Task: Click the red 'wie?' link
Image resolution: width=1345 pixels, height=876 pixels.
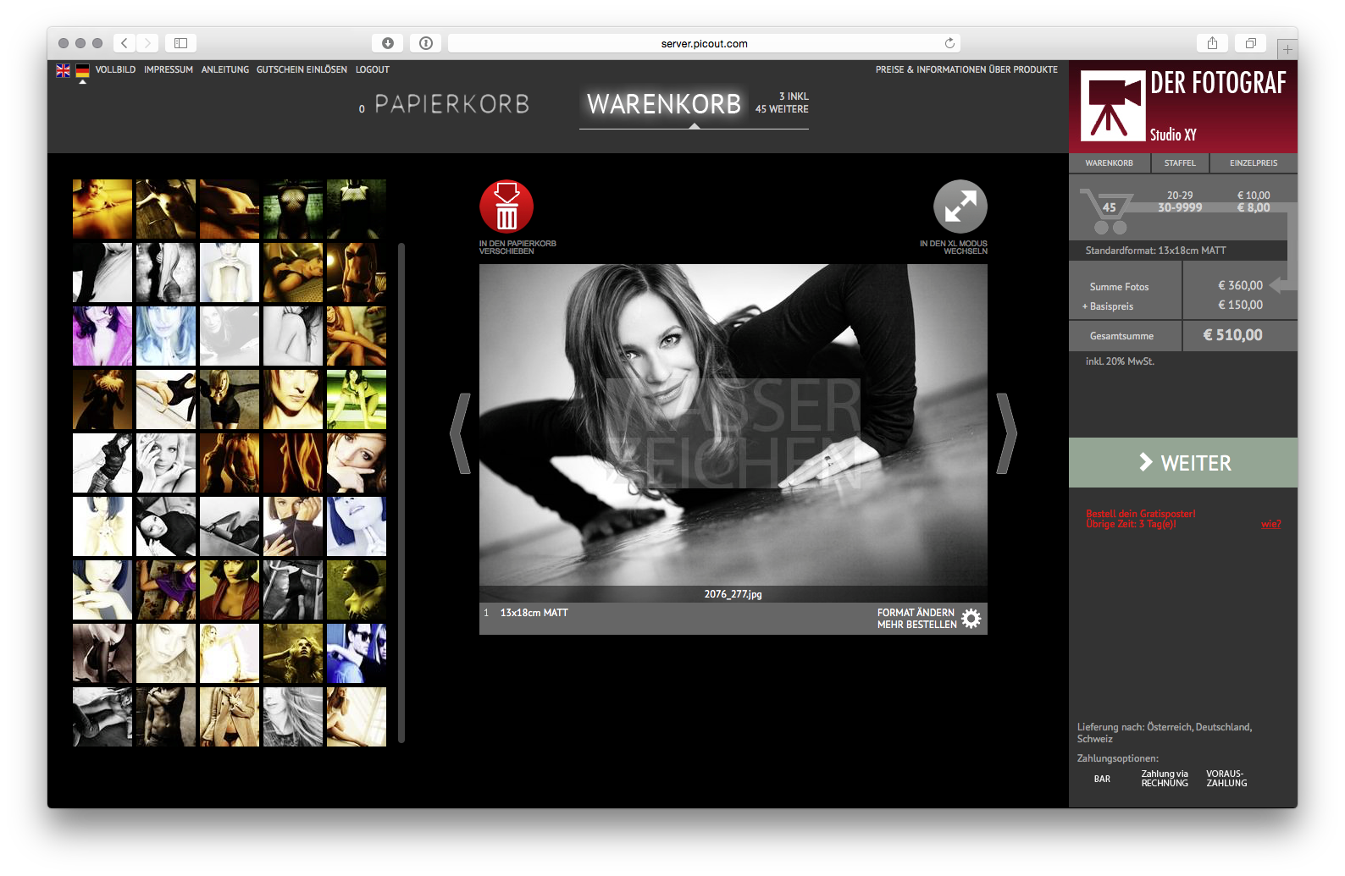Action: [1270, 524]
